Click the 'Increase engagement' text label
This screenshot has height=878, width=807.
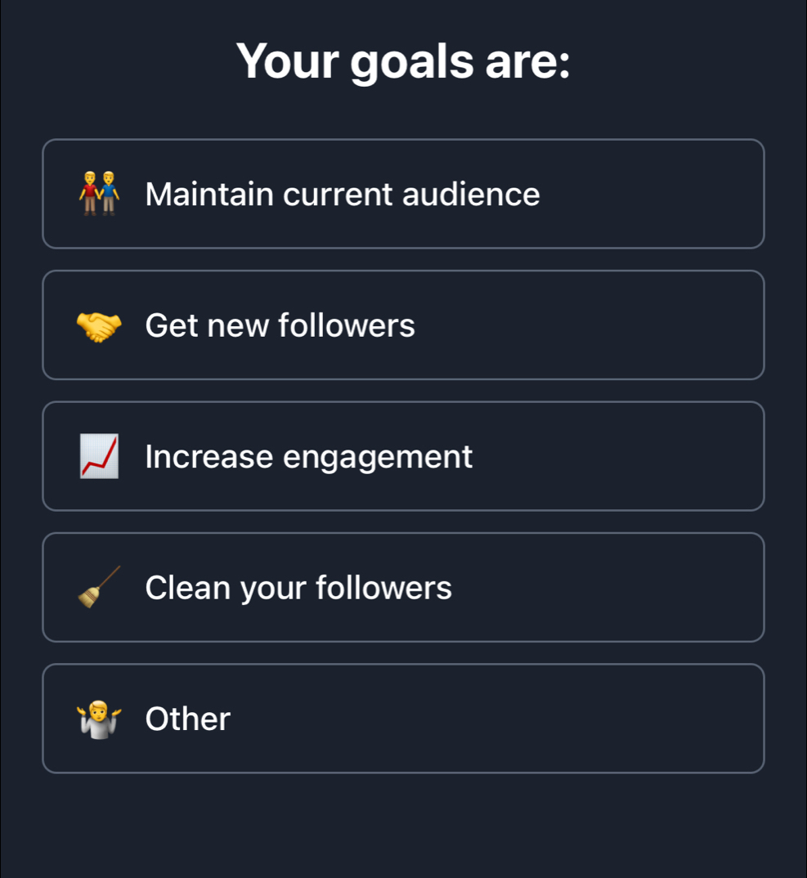(x=308, y=456)
